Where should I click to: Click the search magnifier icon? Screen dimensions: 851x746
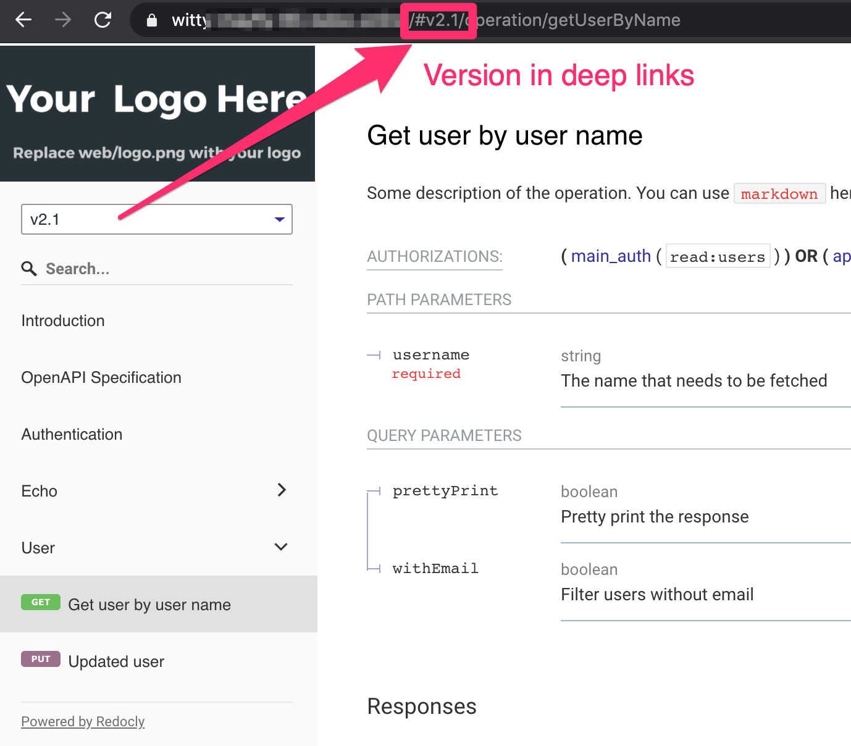(29, 269)
